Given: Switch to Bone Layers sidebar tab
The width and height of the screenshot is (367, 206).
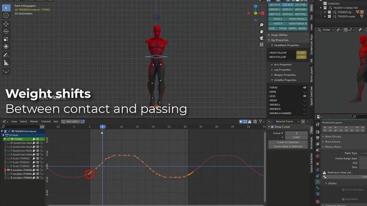Looking at the screenshot, I should pyautogui.click(x=311, y=74).
